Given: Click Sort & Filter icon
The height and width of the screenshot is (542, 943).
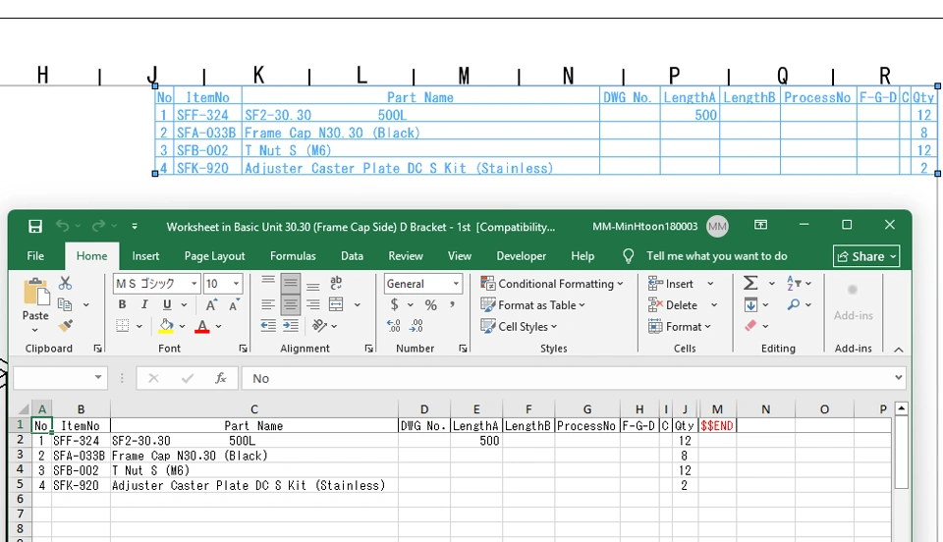Looking at the screenshot, I should pos(794,283).
